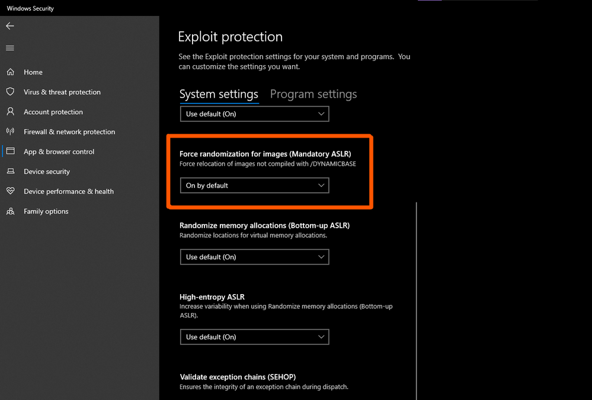Open the Family options page label
The width and height of the screenshot is (592, 400).
pos(46,211)
